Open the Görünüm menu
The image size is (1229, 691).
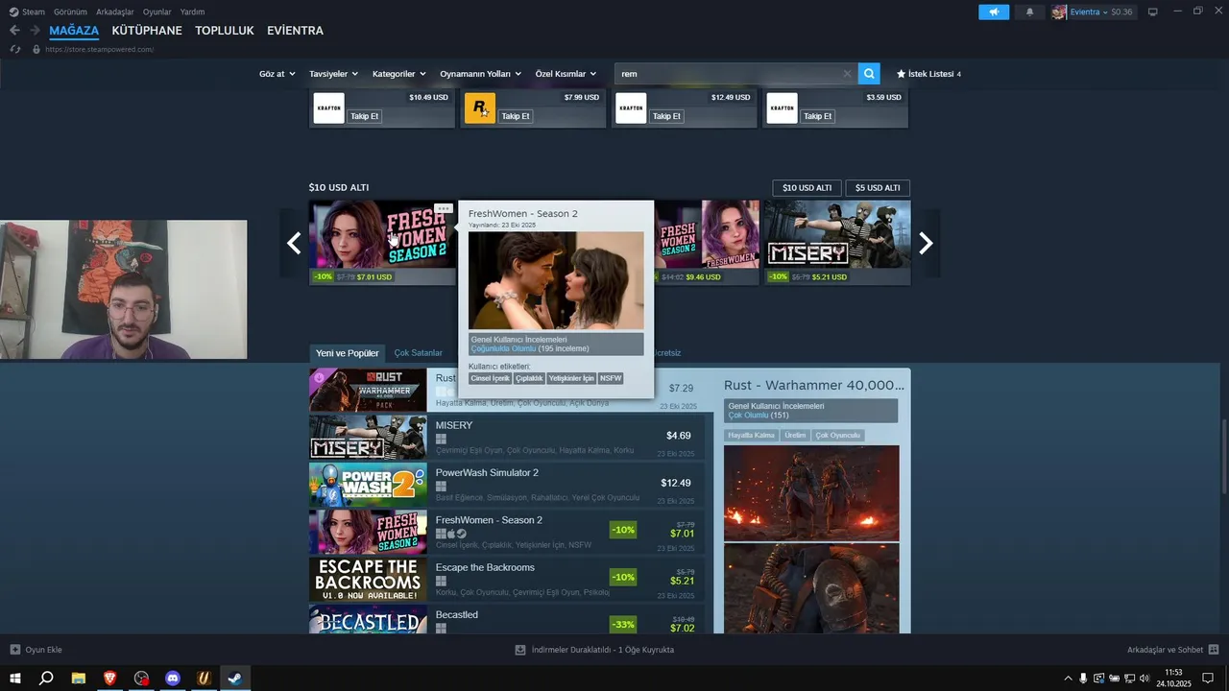click(70, 12)
